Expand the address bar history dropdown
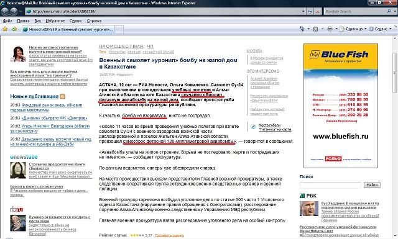 [x=303, y=11]
